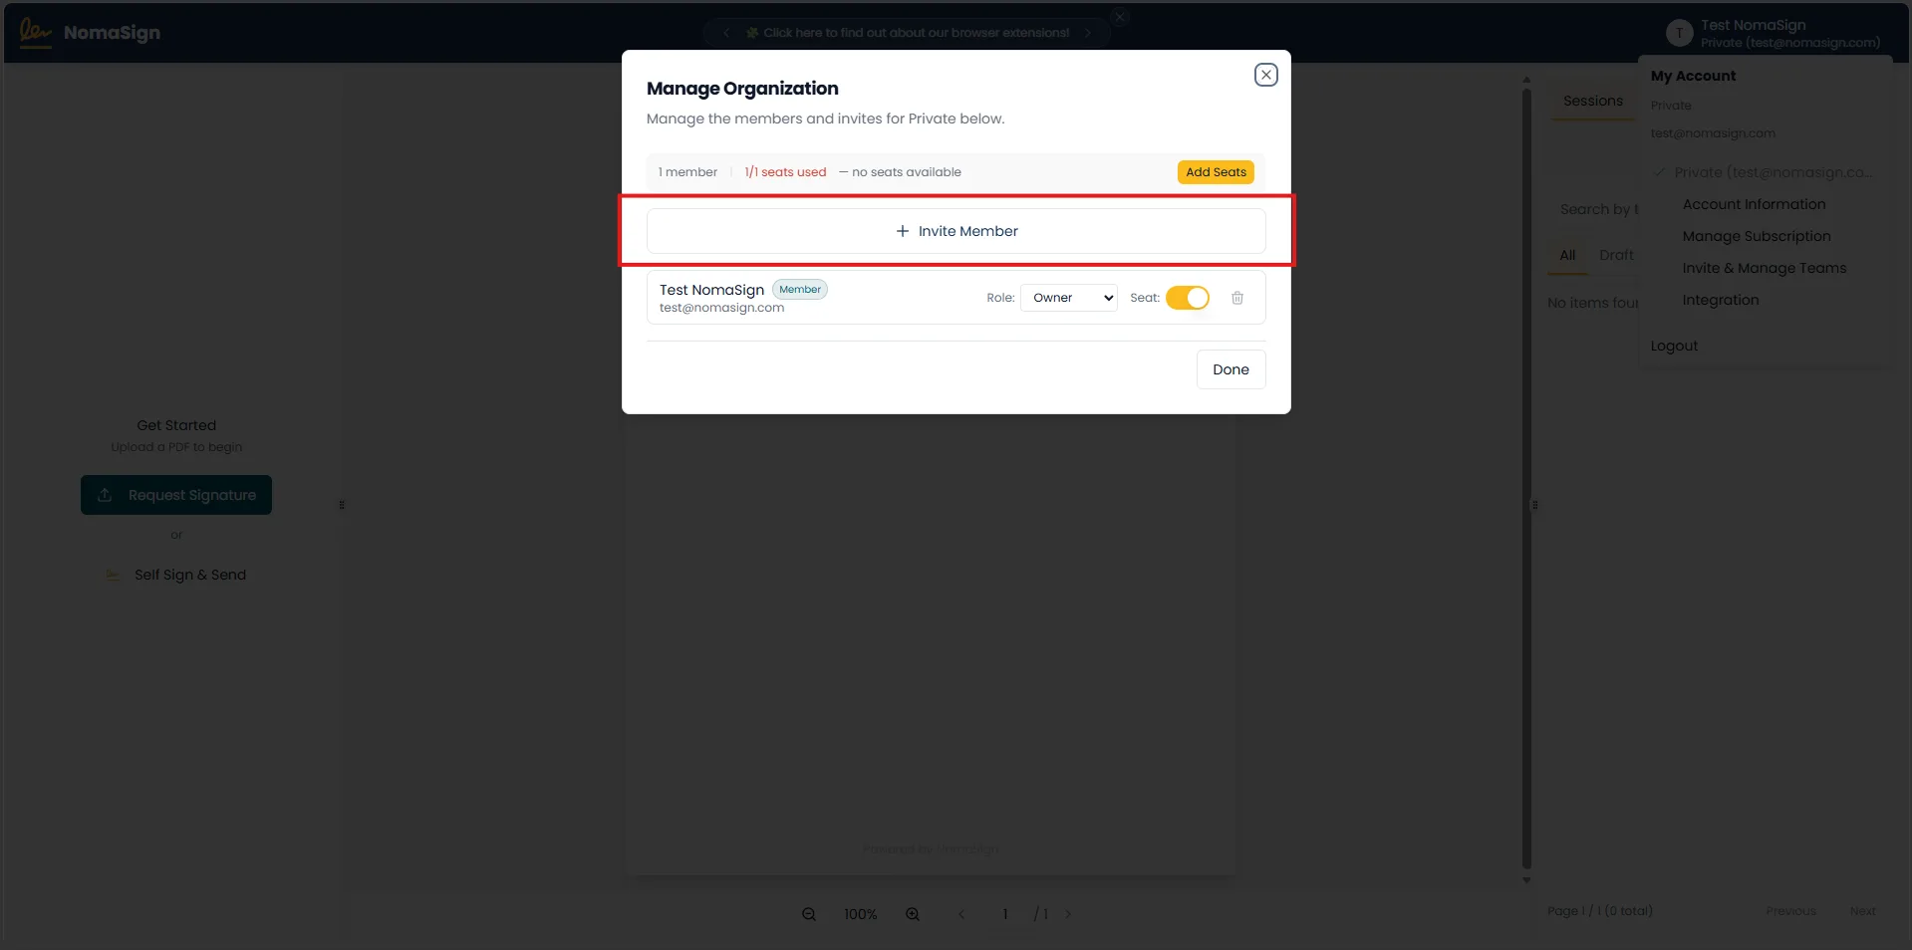Switch to the Sessions tab
Viewport: 1912px width, 950px height.
pos(1592,101)
